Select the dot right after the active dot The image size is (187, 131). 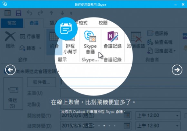109,126
